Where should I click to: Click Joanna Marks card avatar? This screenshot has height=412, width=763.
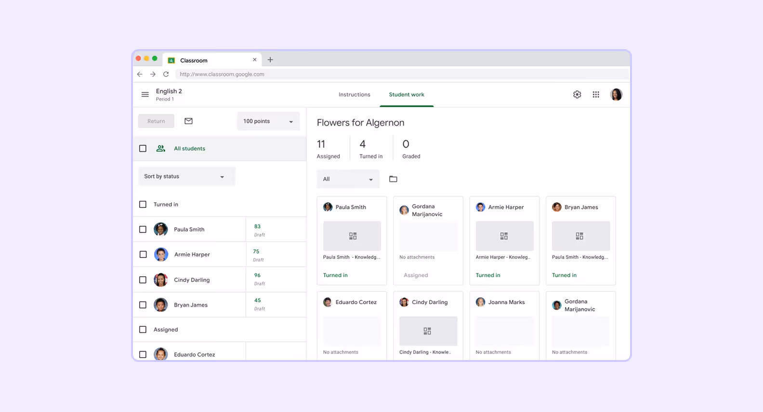click(x=480, y=302)
